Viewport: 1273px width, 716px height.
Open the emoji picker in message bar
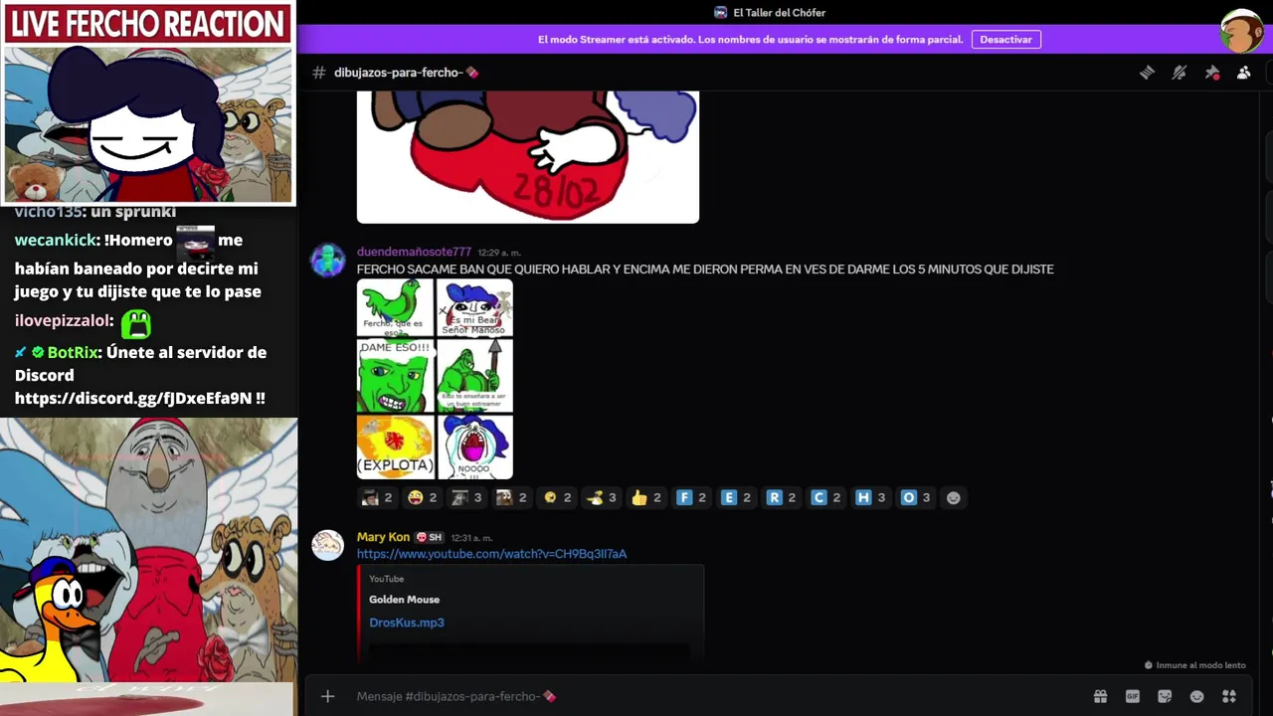(1196, 696)
